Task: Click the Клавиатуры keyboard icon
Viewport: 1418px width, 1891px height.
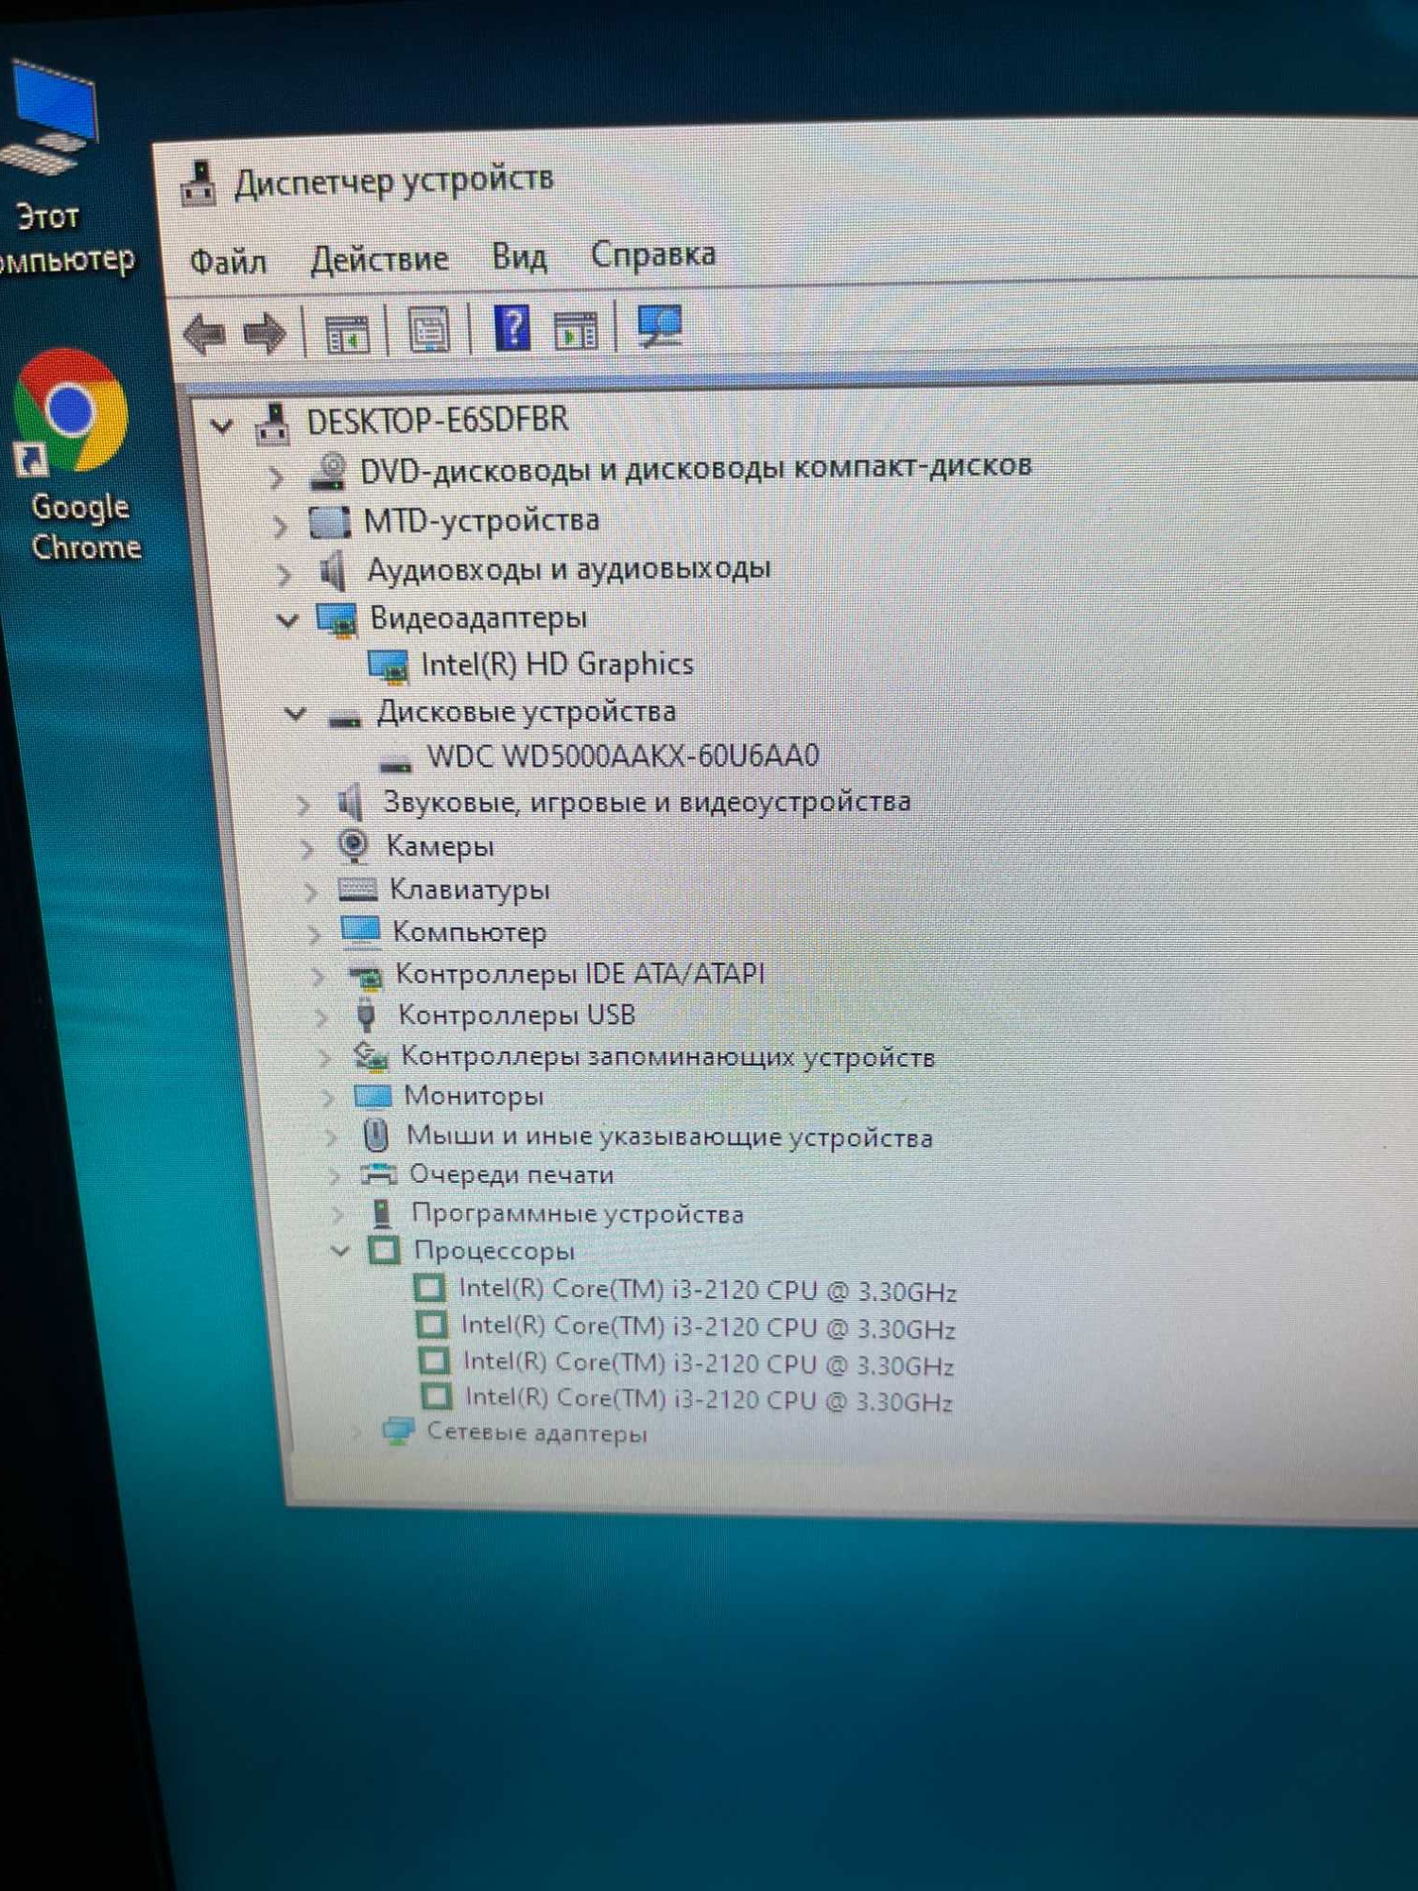Action: [x=357, y=889]
